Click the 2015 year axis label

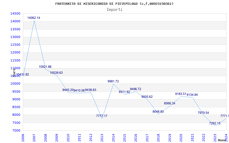(125, 138)
